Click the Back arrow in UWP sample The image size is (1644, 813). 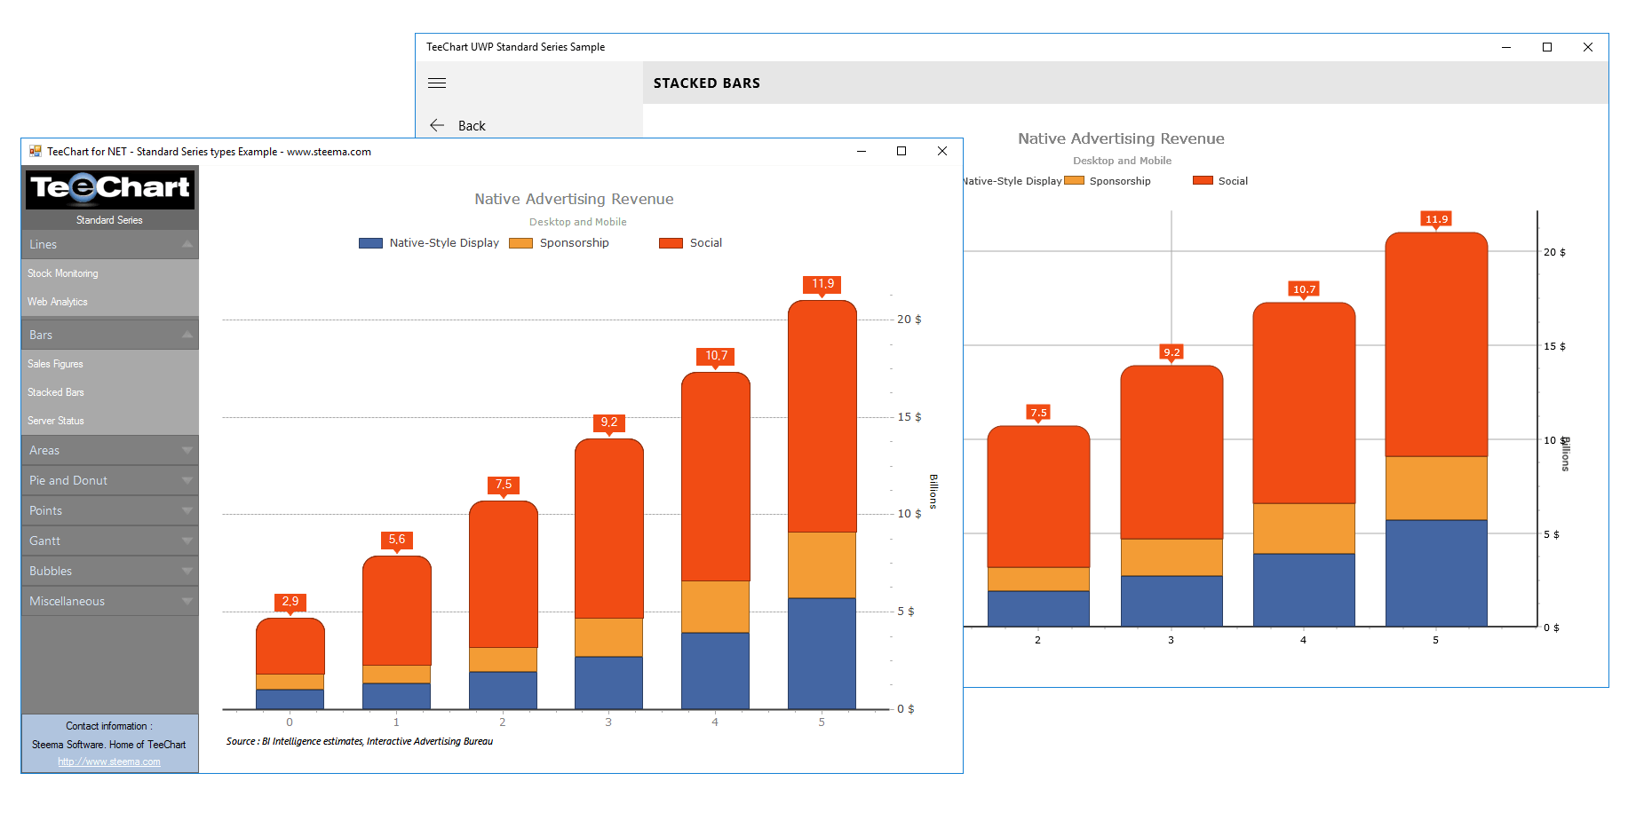[x=437, y=125]
